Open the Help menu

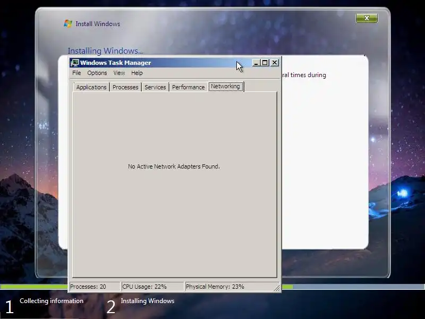pyautogui.click(x=137, y=73)
